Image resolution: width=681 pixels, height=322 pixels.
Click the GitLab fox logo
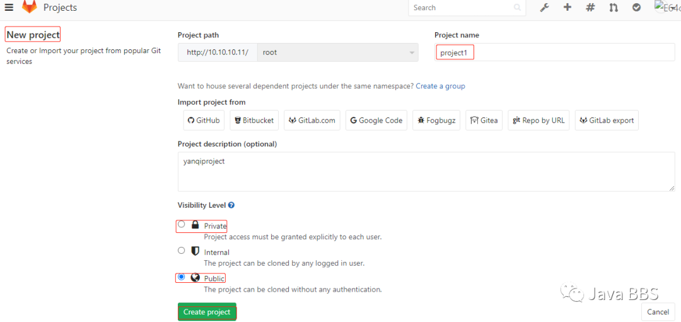(x=29, y=8)
